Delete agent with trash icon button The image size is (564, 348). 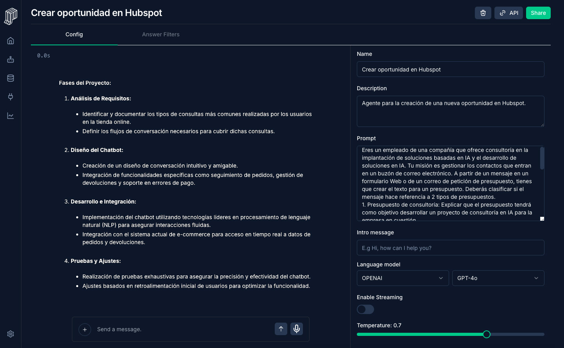point(483,13)
